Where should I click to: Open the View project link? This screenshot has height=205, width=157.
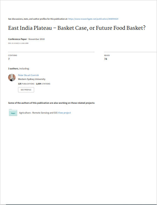(x=65, y=113)
